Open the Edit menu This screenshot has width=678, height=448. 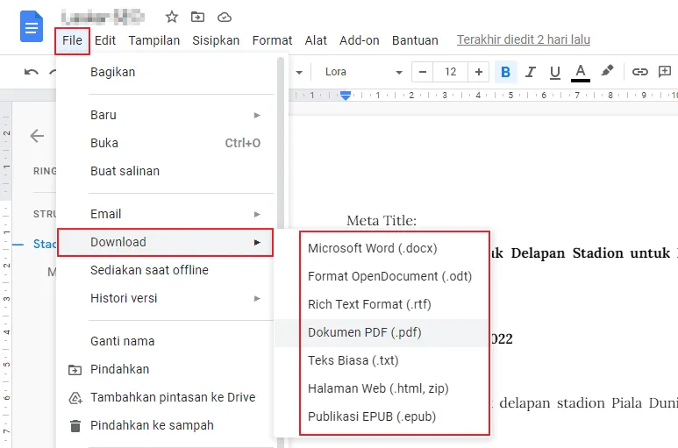[105, 40]
